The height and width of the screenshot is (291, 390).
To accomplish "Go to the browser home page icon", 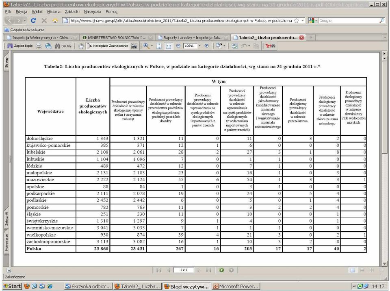I will pos(55,21).
